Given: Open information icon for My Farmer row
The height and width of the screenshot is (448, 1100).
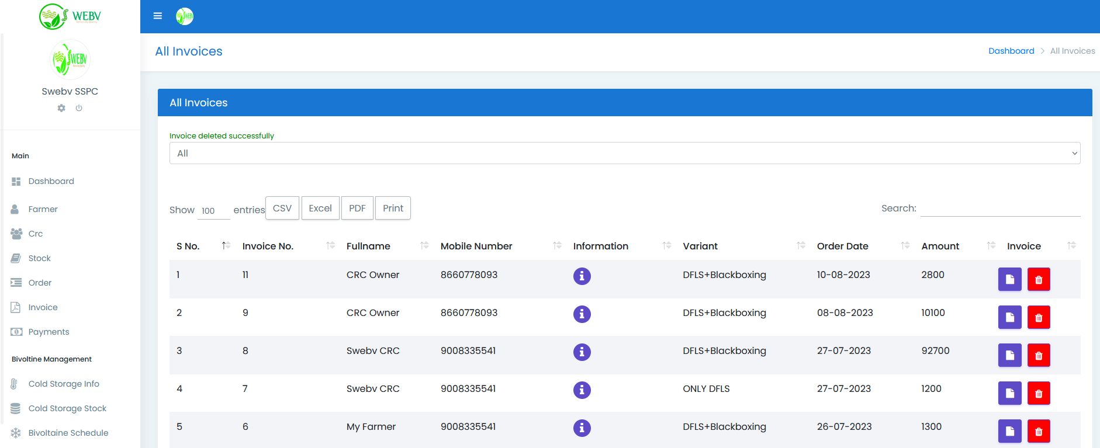Looking at the screenshot, I should (x=582, y=428).
